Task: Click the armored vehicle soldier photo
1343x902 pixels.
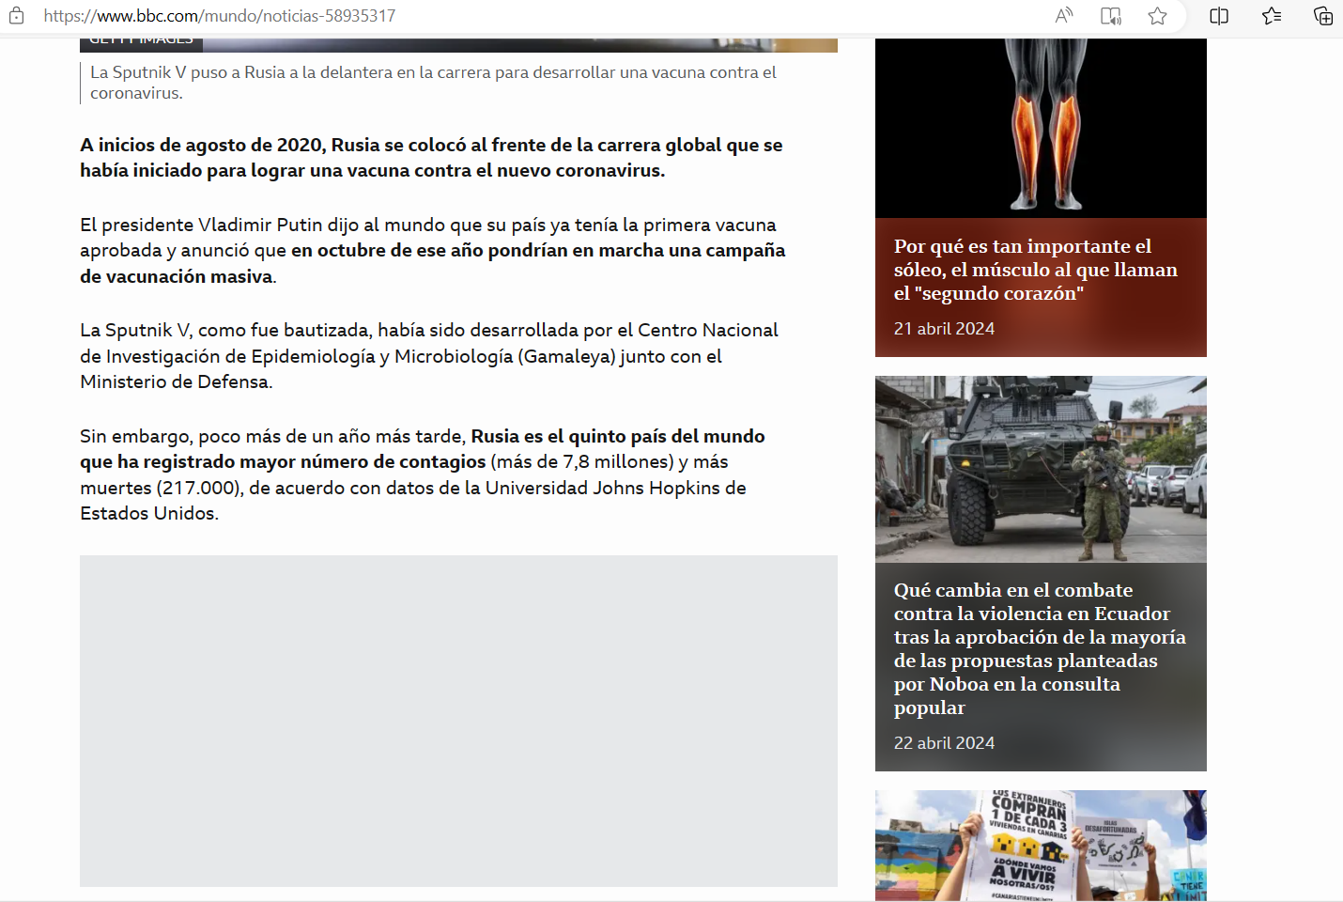Action: click(1041, 469)
